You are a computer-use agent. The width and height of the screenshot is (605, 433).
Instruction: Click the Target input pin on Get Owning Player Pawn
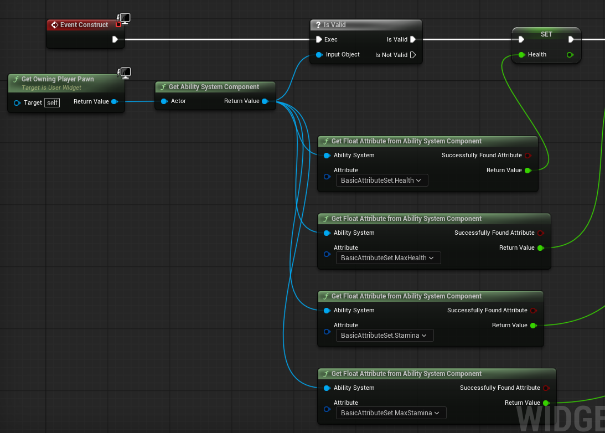[x=17, y=102]
